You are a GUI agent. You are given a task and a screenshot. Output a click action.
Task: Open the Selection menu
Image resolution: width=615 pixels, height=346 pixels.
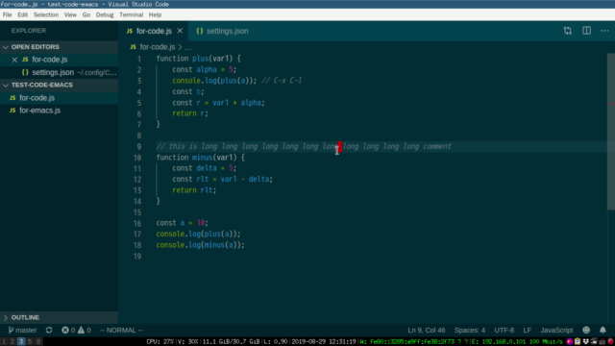(46, 15)
